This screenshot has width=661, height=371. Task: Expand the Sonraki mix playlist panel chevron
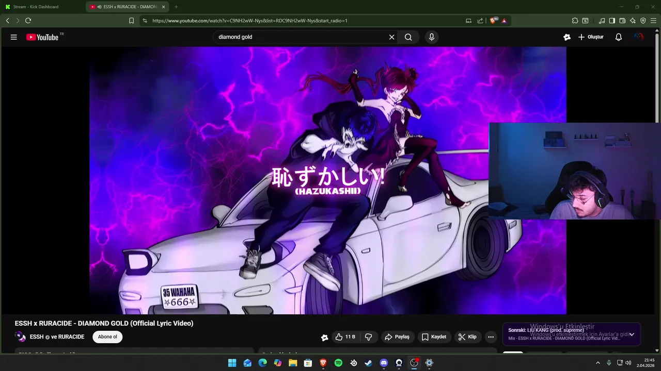[x=631, y=334]
